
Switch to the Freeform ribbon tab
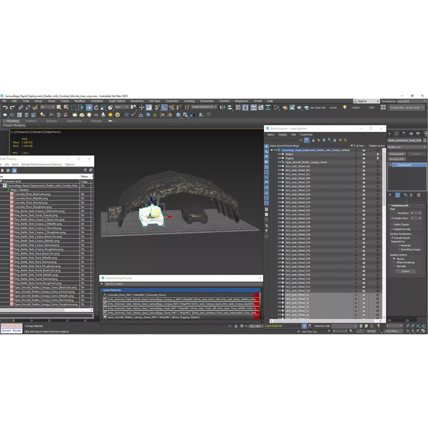point(31,121)
